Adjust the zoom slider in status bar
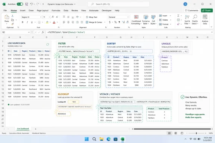This screenshot has height=143, width=215. click(196, 133)
